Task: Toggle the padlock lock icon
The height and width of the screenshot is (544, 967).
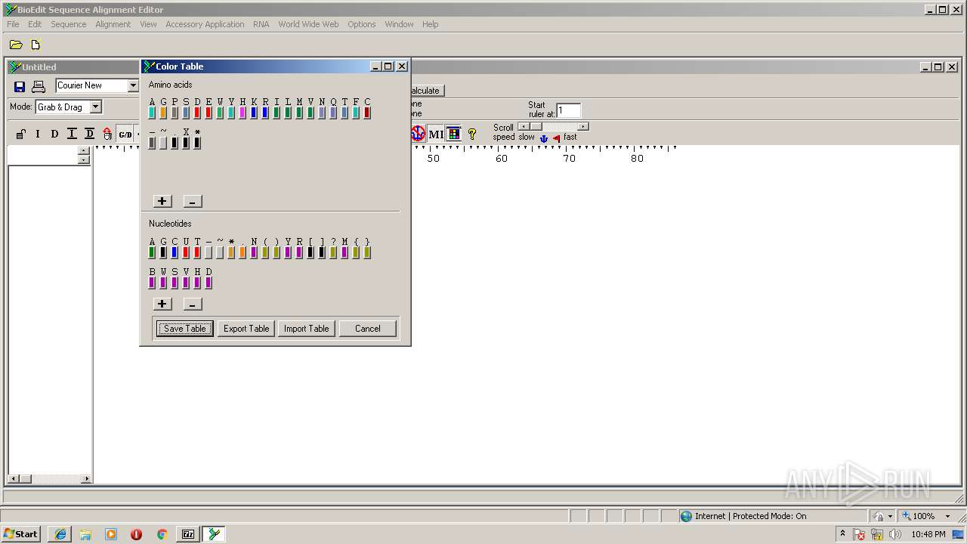Action: pos(20,134)
